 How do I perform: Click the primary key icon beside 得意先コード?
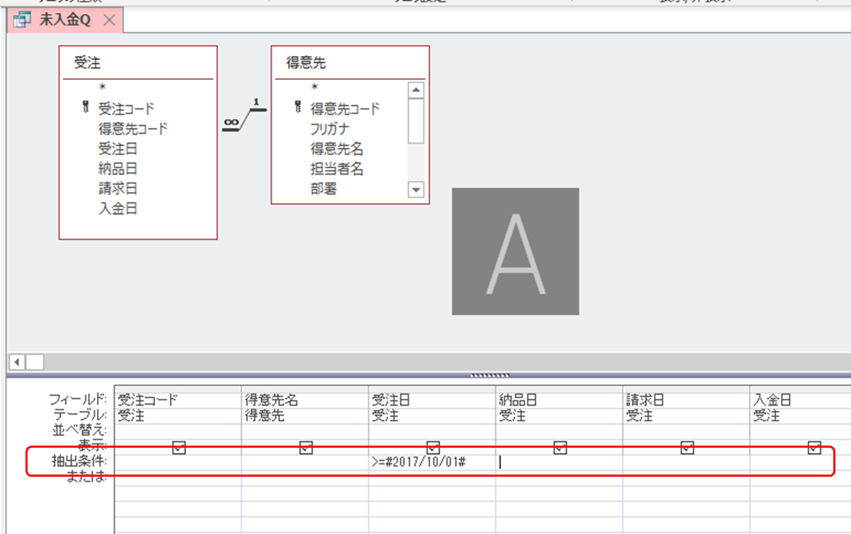[x=299, y=108]
